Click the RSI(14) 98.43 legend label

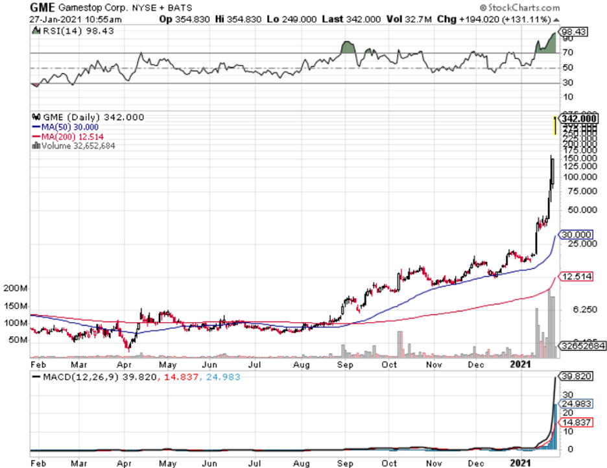[78, 31]
